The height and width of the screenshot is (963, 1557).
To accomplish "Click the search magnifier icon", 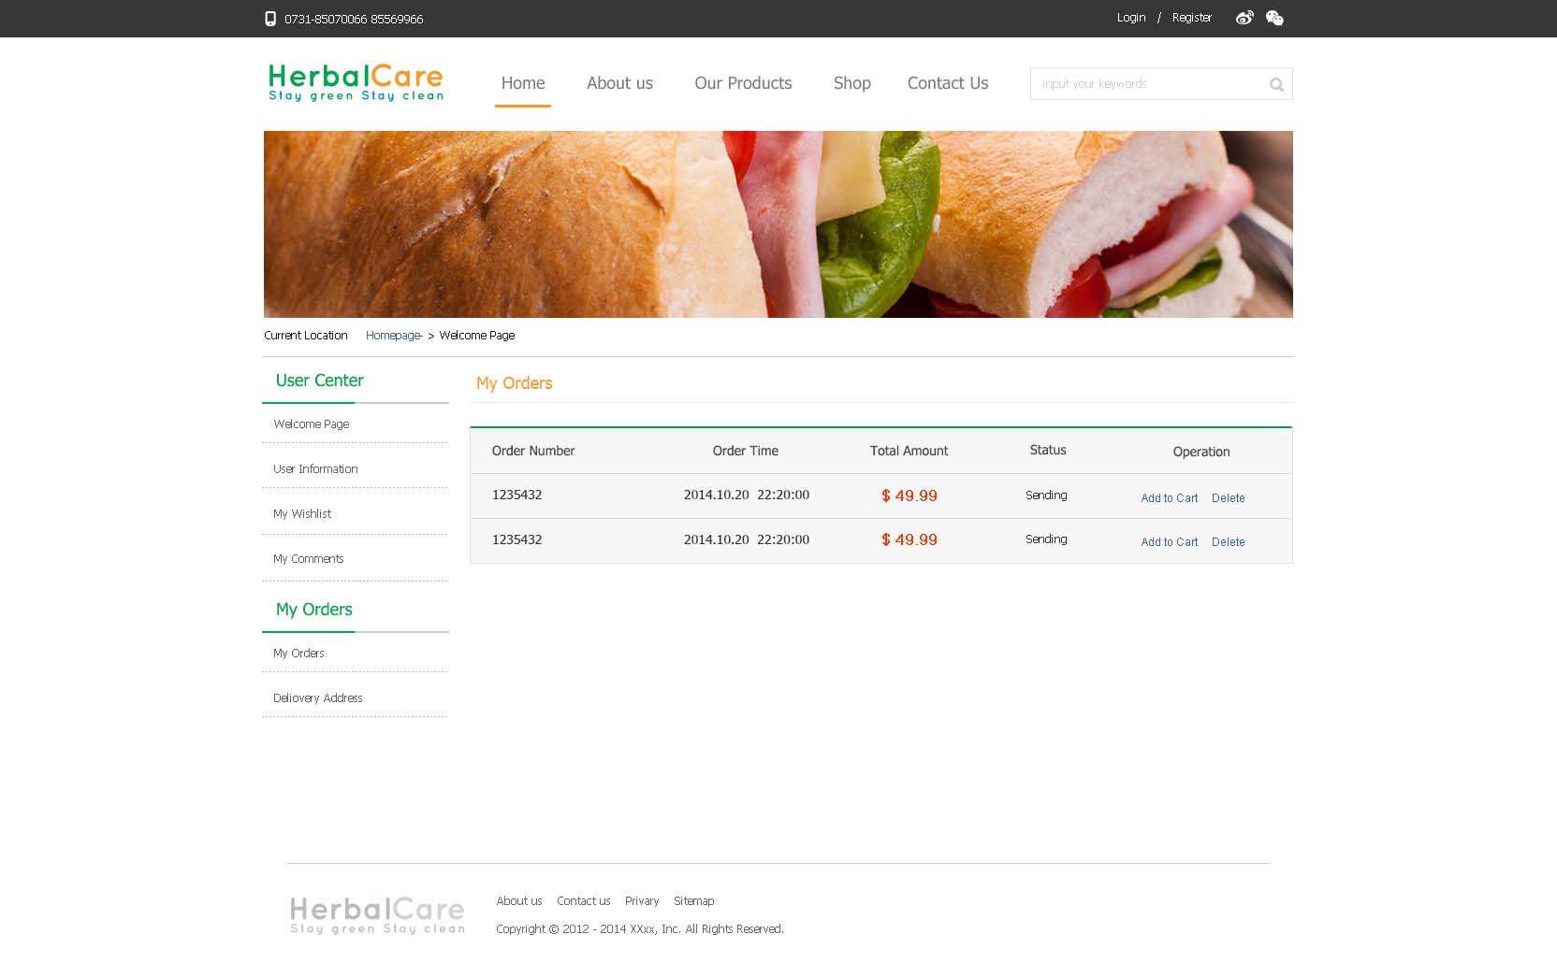I will [1276, 85].
